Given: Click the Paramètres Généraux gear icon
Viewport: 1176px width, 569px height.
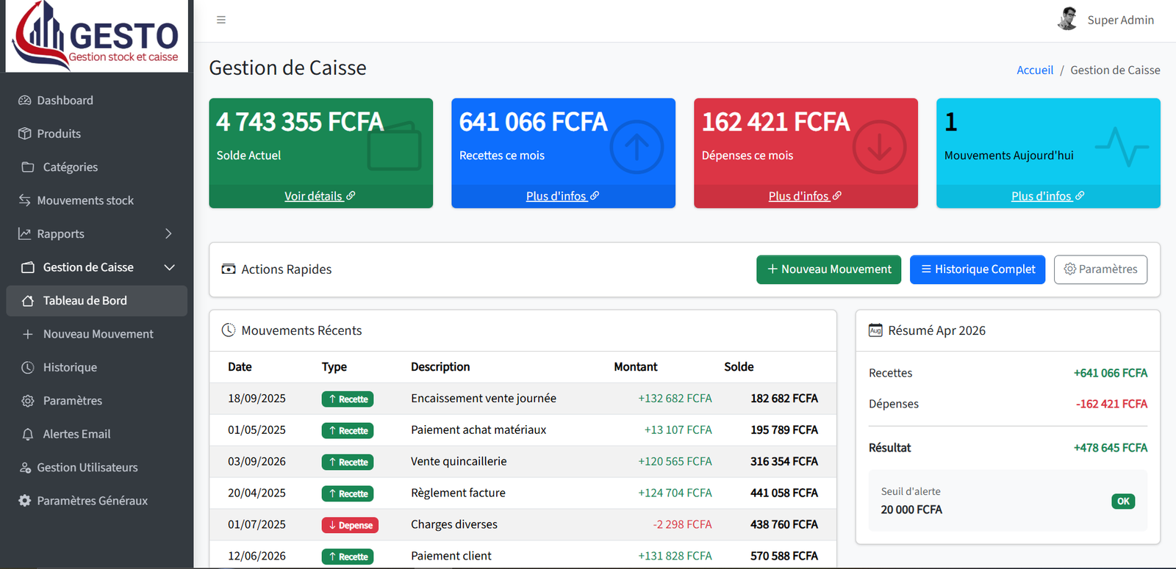Looking at the screenshot, I should tap(25, 501).
